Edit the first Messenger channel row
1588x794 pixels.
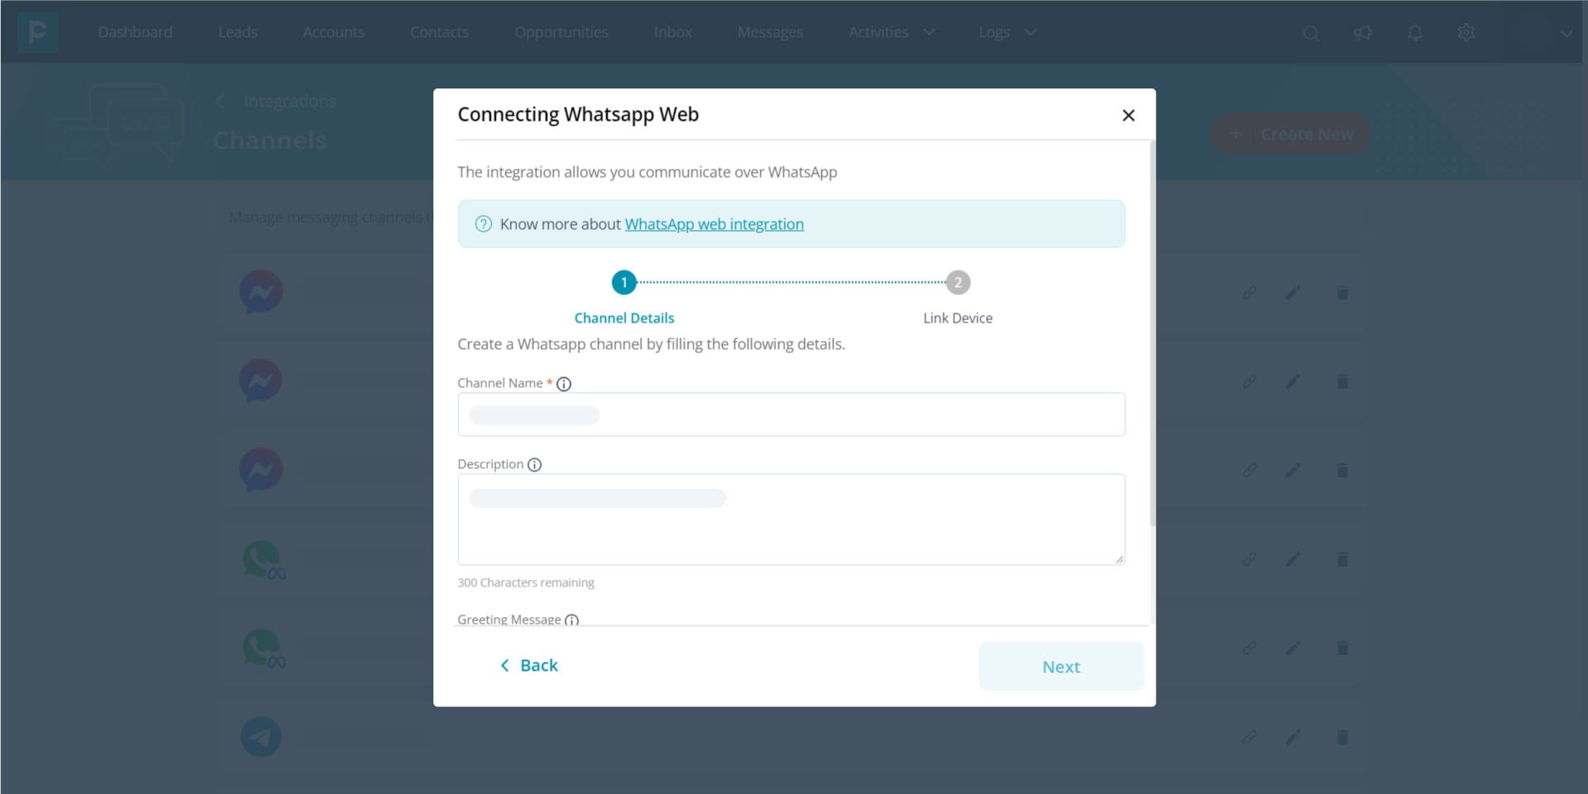1294,293
